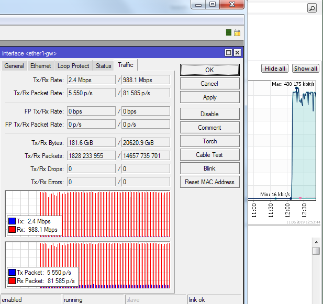Click the vertical scrollbar thumb in the graph window
Viewport: 323px width, 304px height.
click(x=316, y=251)
